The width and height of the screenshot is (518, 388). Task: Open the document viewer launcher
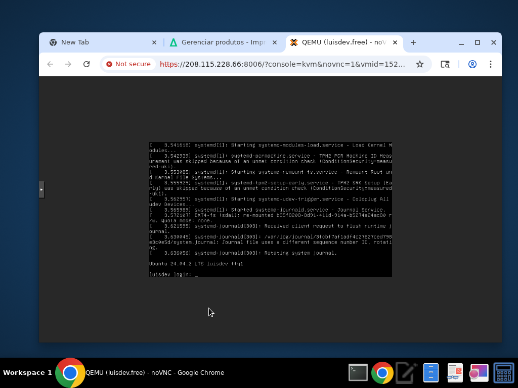point(455,373)
